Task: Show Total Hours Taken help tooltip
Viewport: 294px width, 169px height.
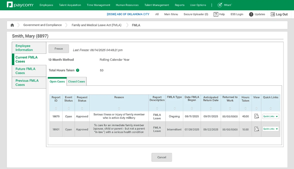Action: [x=78, y=70]
